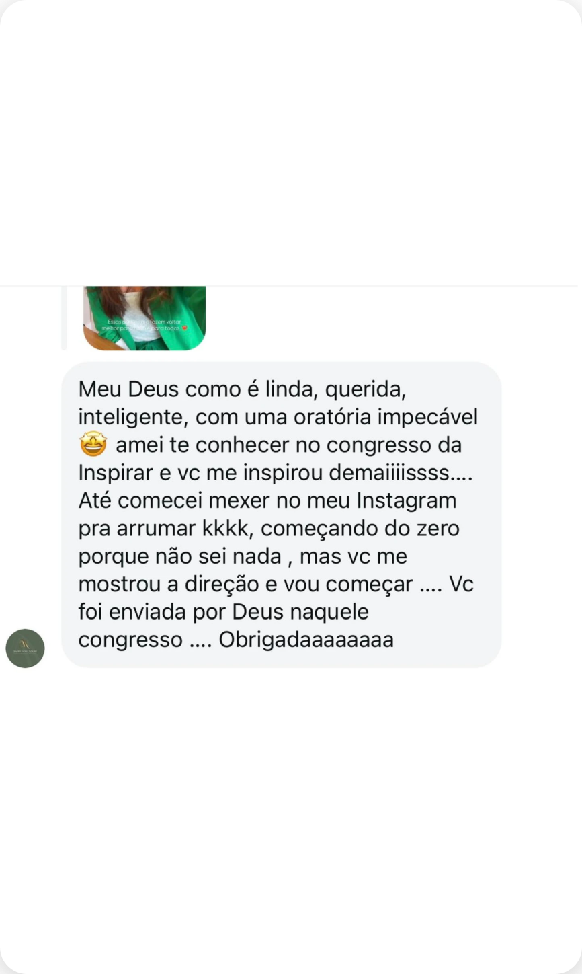This screenshot has width=582, height=974.
Task: Open the replied story thumbnail with green blazer
Action: coord(144,318)
